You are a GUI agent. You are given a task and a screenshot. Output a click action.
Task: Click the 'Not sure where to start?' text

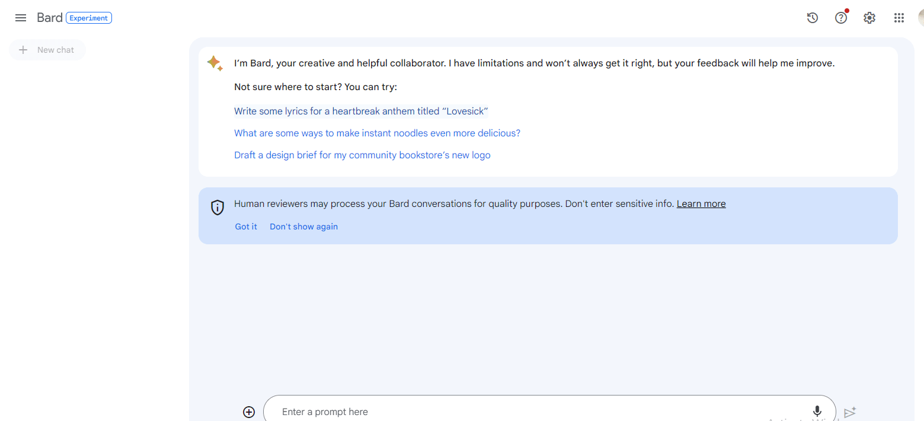315,87
